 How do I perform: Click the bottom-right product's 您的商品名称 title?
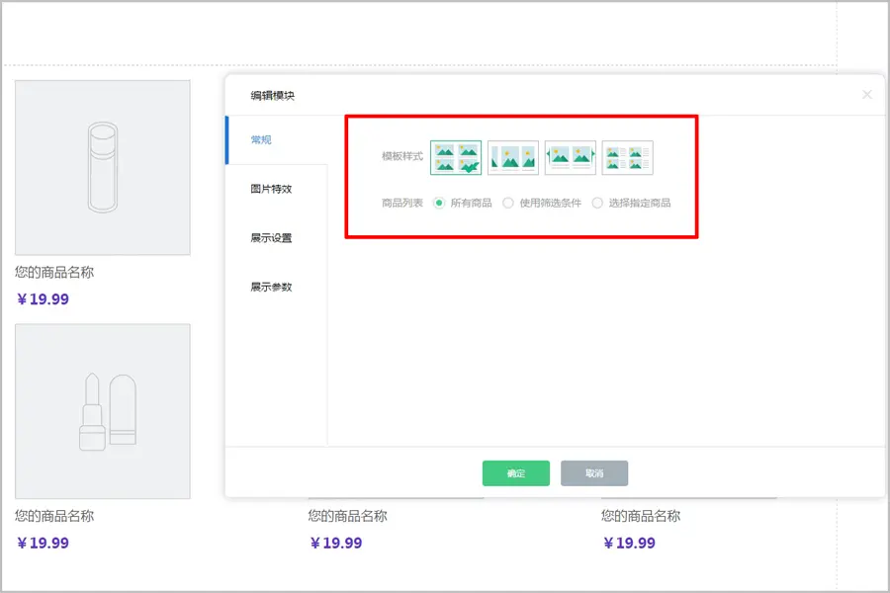(x=641, y=516)
